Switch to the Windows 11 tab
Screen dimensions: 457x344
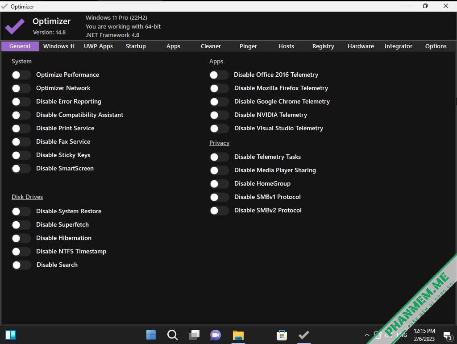[x=59, y=46]
